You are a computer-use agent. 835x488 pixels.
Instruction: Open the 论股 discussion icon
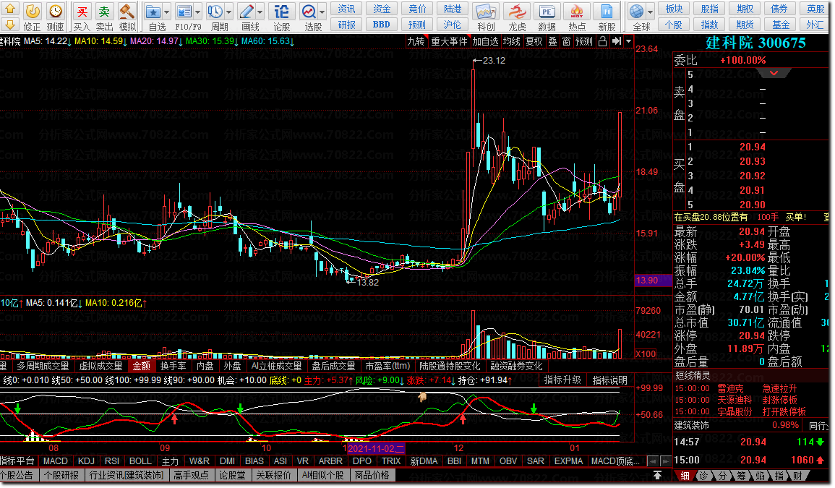(281, 11)
